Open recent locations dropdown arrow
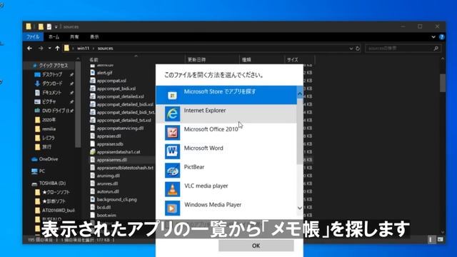 tap(49, 48)
